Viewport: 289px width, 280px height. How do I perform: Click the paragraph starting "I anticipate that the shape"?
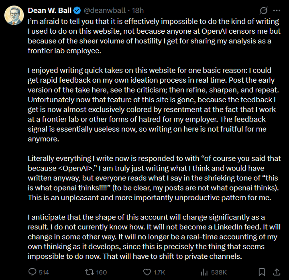(154, 237)
